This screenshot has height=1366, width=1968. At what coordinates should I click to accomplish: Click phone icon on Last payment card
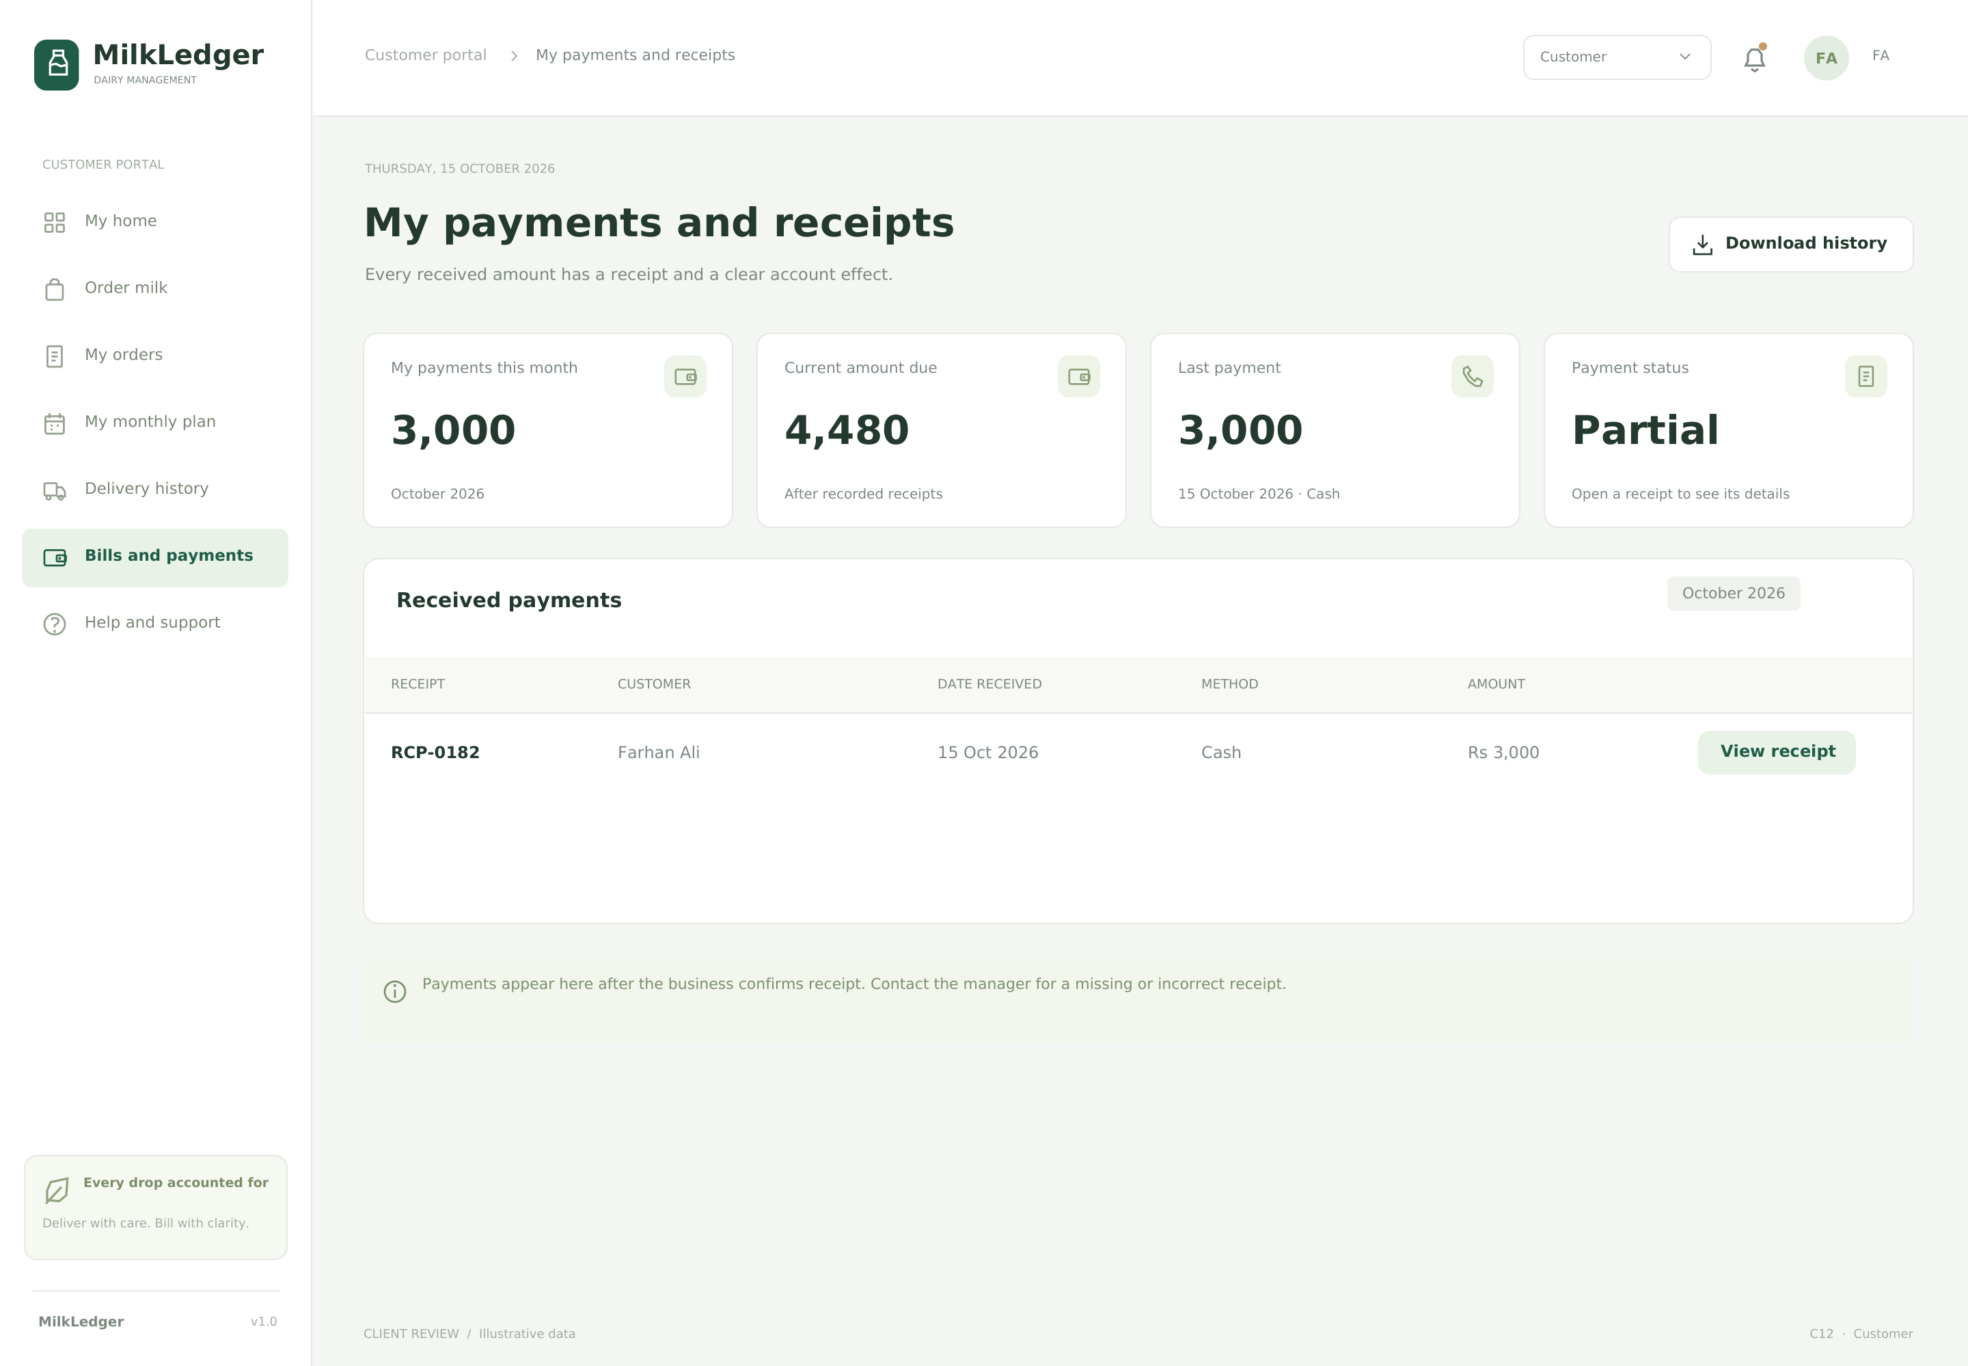click(1472, 376)
